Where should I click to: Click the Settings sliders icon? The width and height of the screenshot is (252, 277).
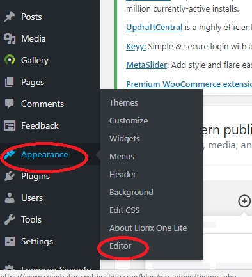(10, 241)
